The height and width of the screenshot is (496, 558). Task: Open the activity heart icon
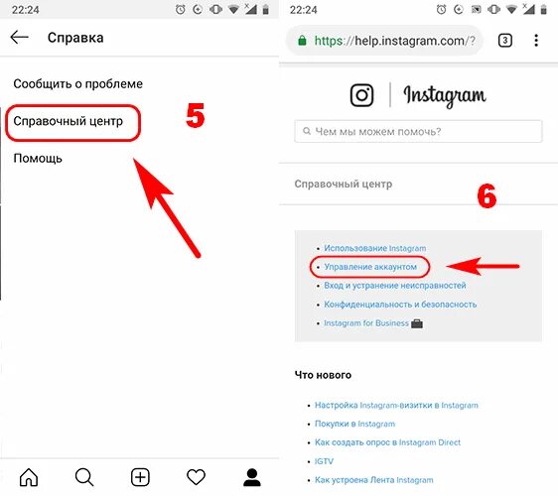(196, 477)
